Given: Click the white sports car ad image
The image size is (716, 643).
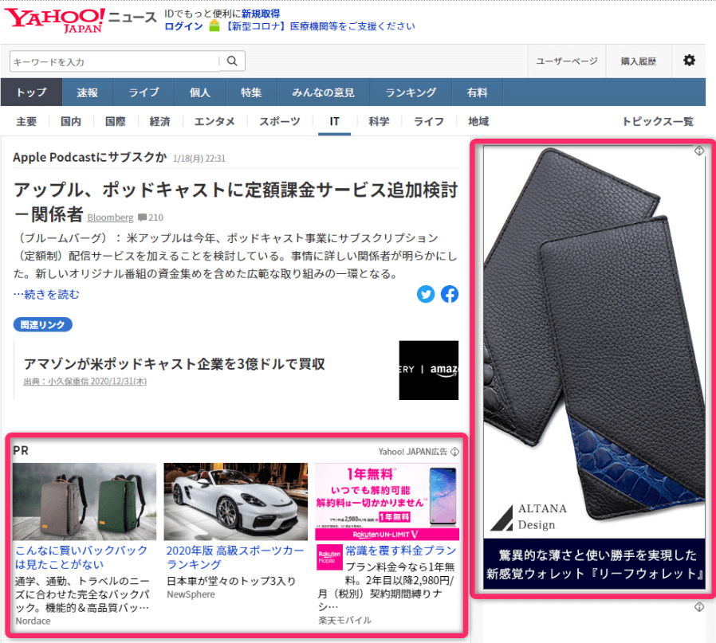Looking at the screenshot, I should point(236,501).
